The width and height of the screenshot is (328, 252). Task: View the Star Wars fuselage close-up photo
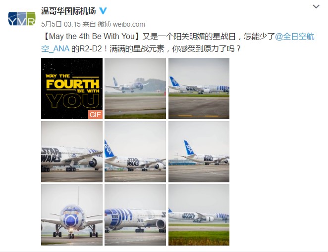72,152
